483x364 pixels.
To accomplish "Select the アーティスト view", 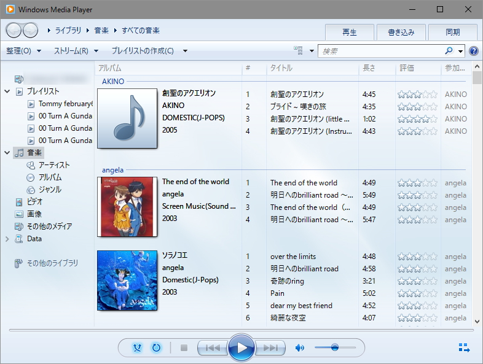I will point(54,165).
